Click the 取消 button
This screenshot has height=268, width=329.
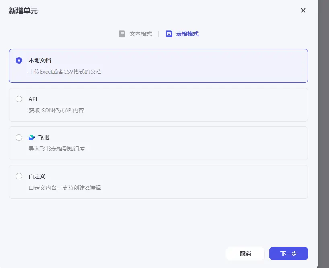click(245, 254)
